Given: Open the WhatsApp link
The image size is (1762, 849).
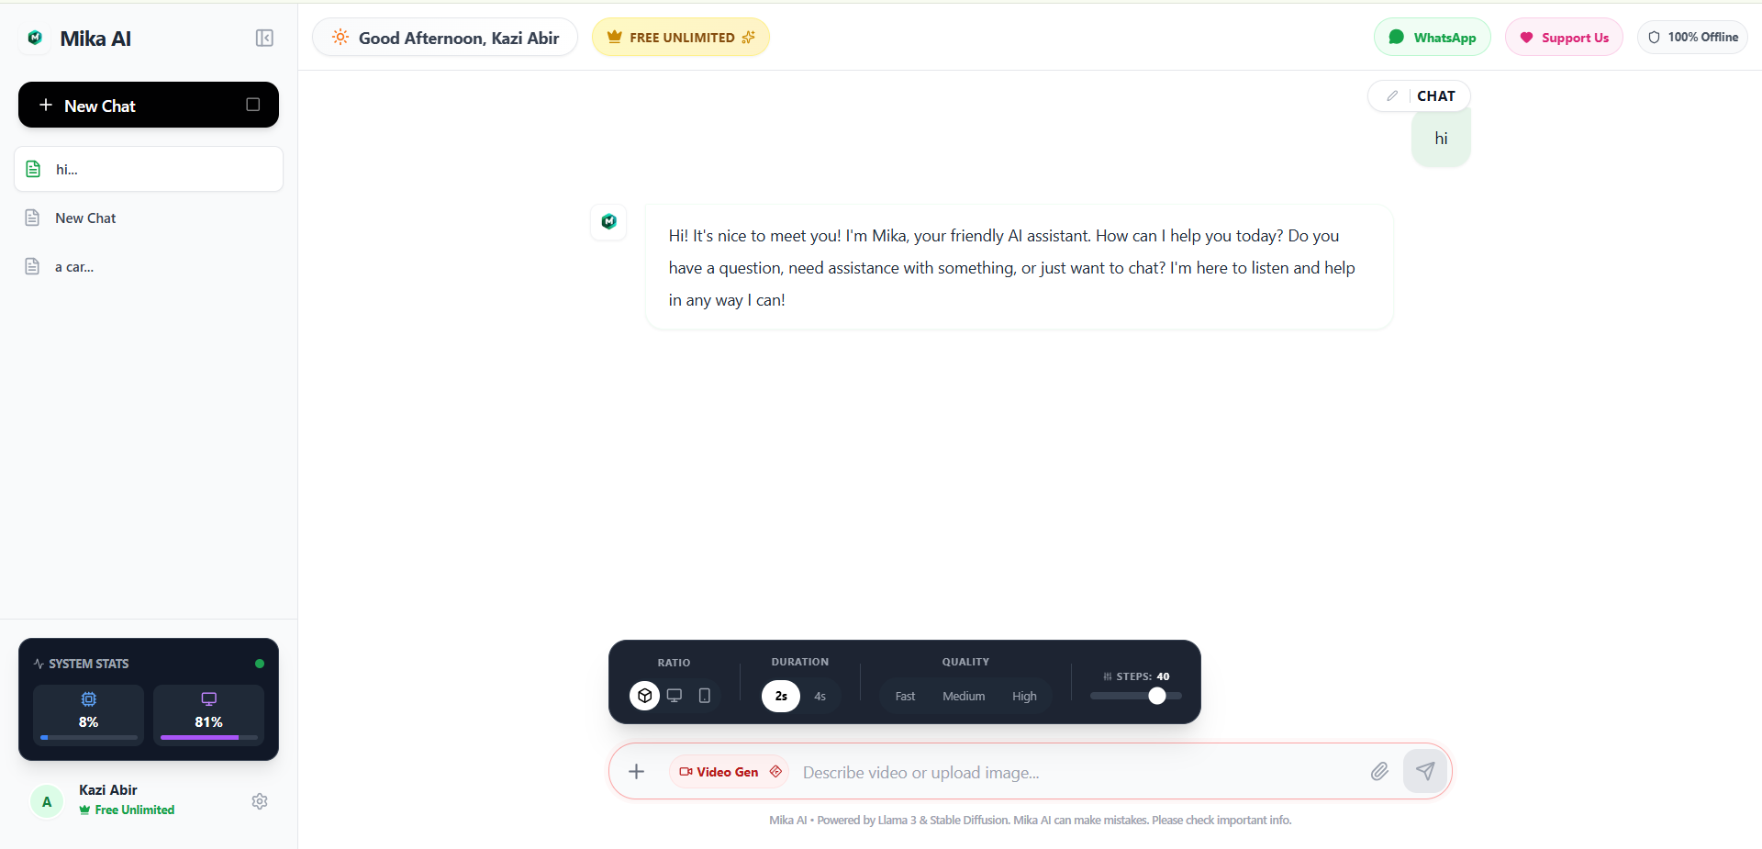Looking at the screenshot, I should click(x=1433, y=38).
